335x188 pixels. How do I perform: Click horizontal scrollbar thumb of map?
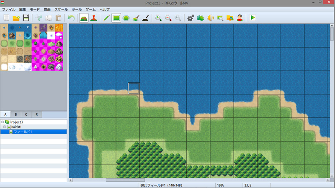(x=125, y=180)
